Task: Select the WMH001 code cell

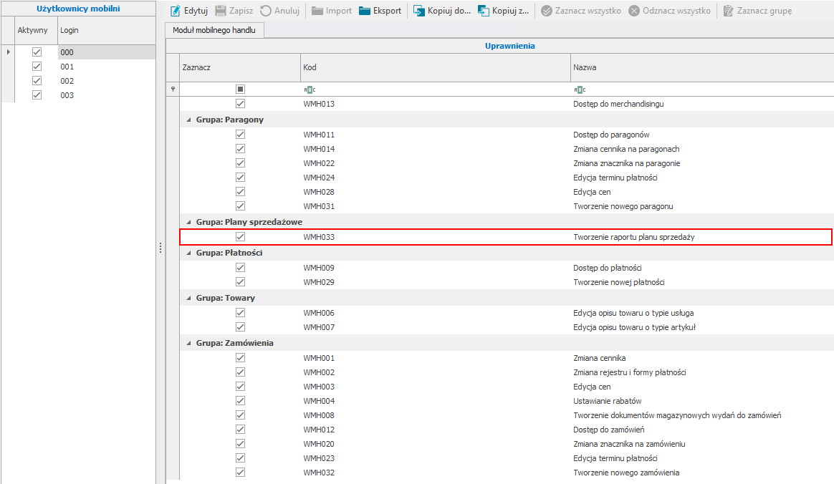Action: [x=436, y=358]
